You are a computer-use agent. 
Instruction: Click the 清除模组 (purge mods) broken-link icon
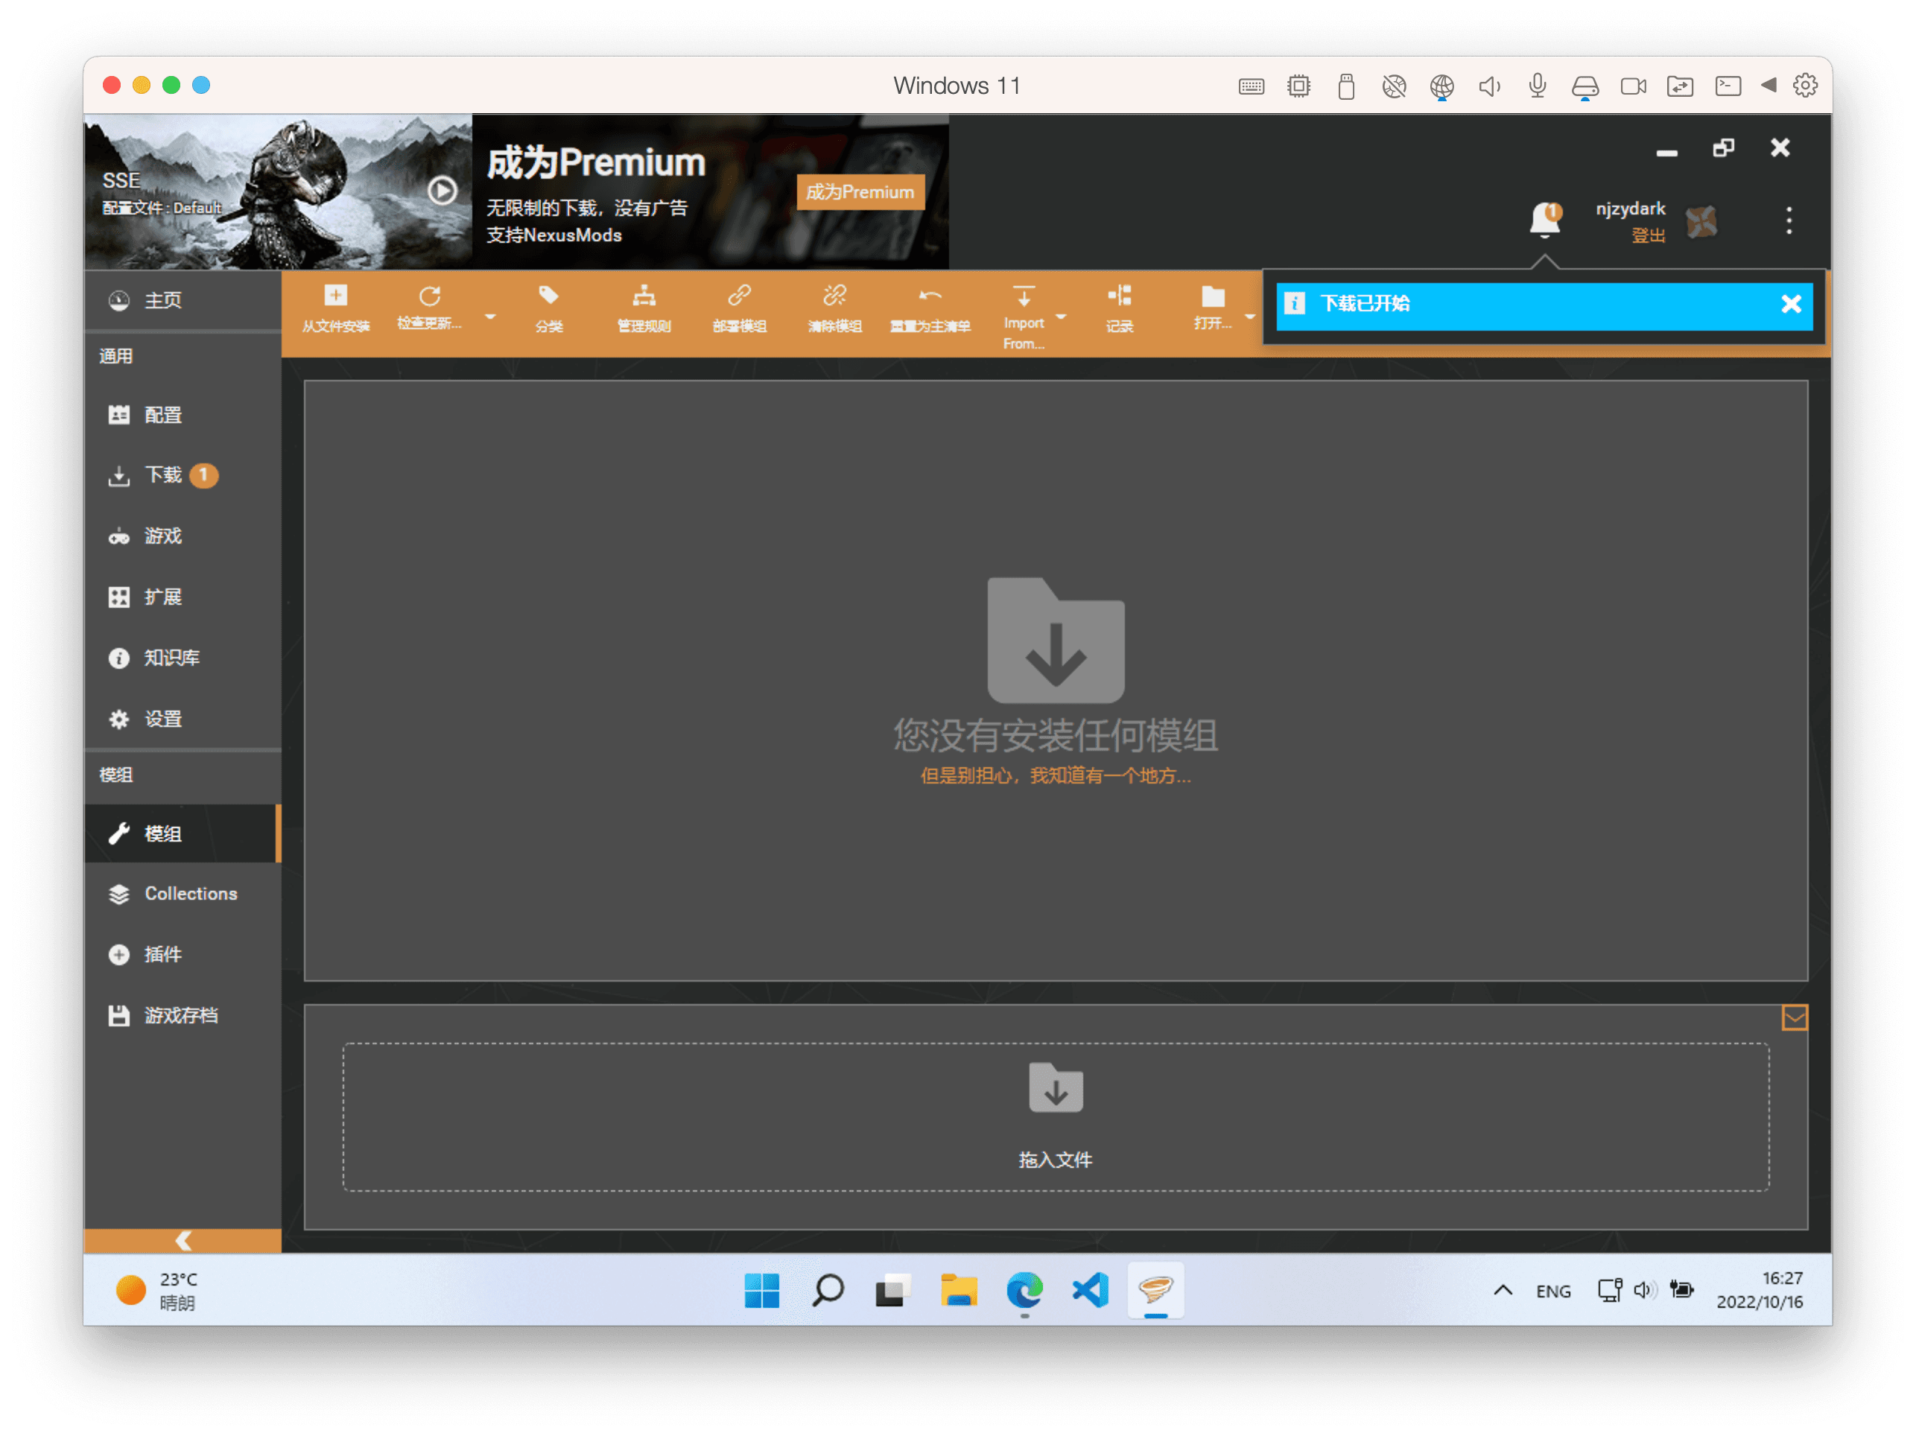tap(834, 297)
